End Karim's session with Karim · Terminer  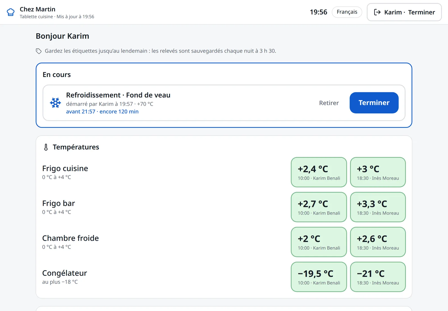pyautogui.click(x=404, y=12)
